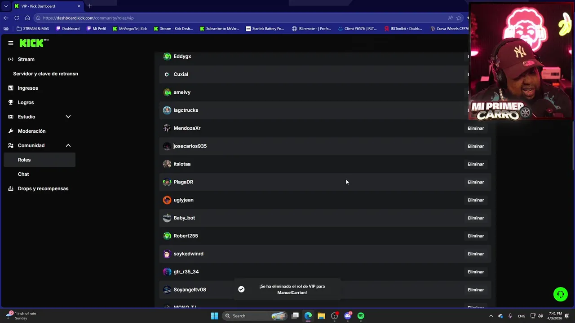
Task: Click gtr_r35_34 avatar
Action: [167, 272]
